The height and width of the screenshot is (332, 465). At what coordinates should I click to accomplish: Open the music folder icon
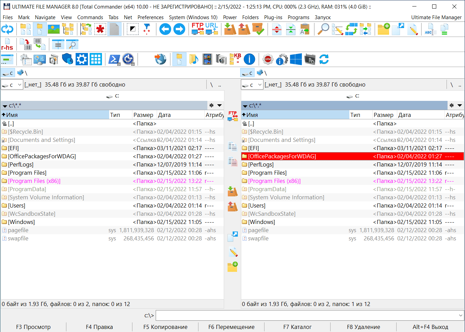coord(193,59)
